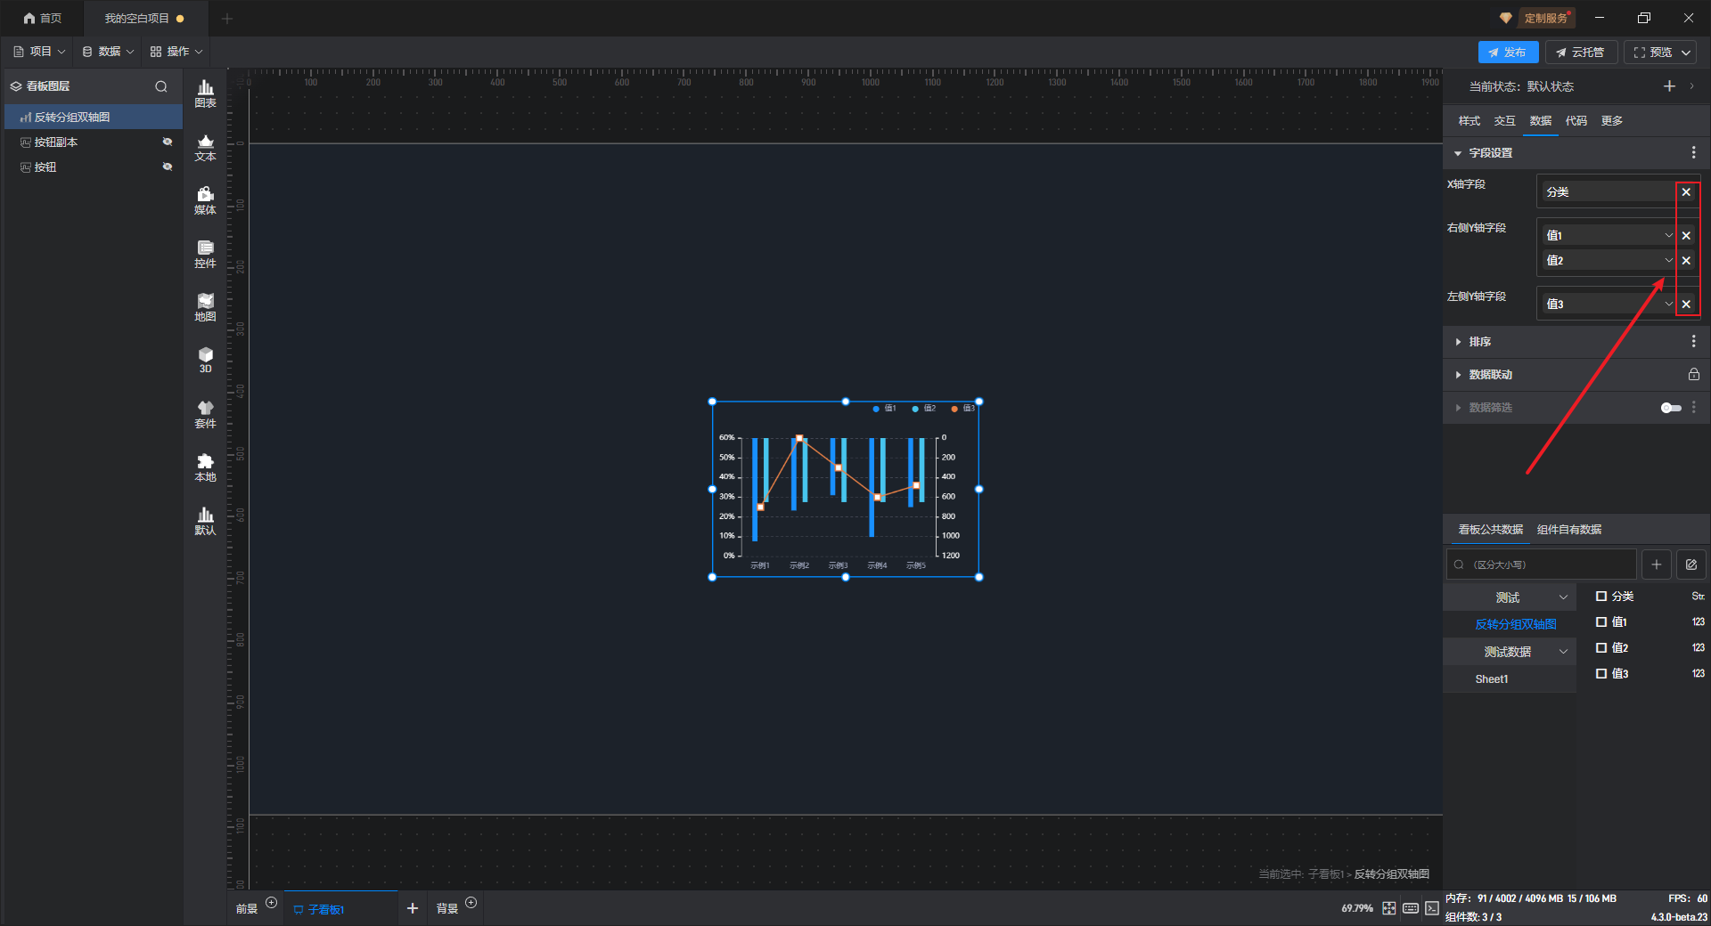Open the 本地 local components panel
This screenshot has width=1711, height=926.
(x=205, y=467)
